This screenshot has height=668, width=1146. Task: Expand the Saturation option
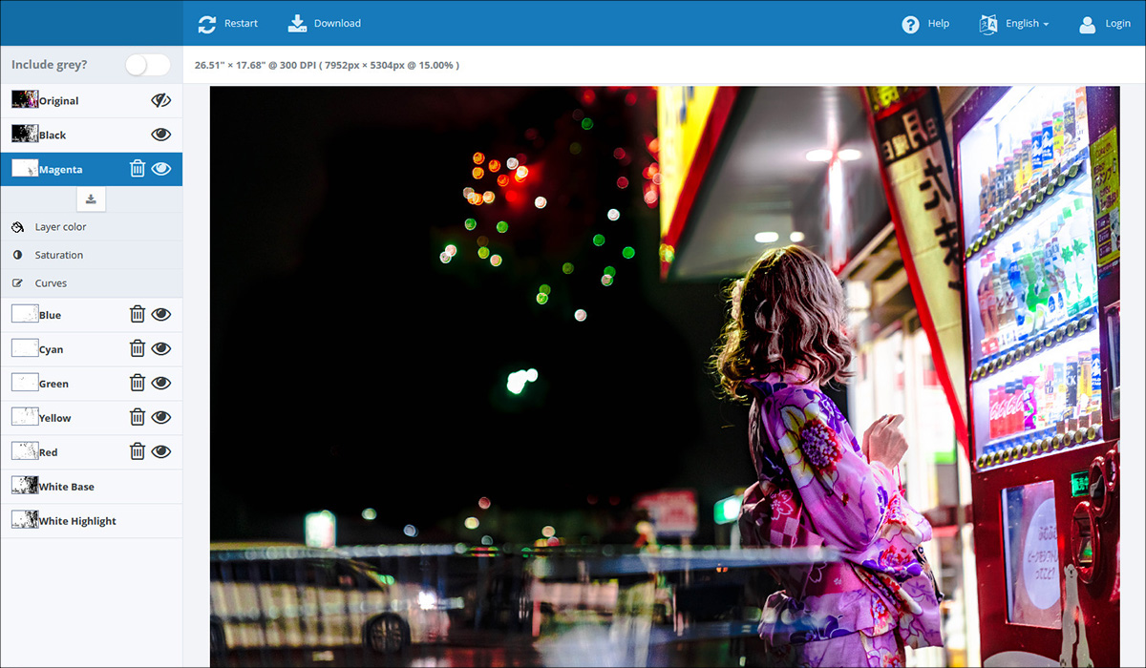(58, 255)
